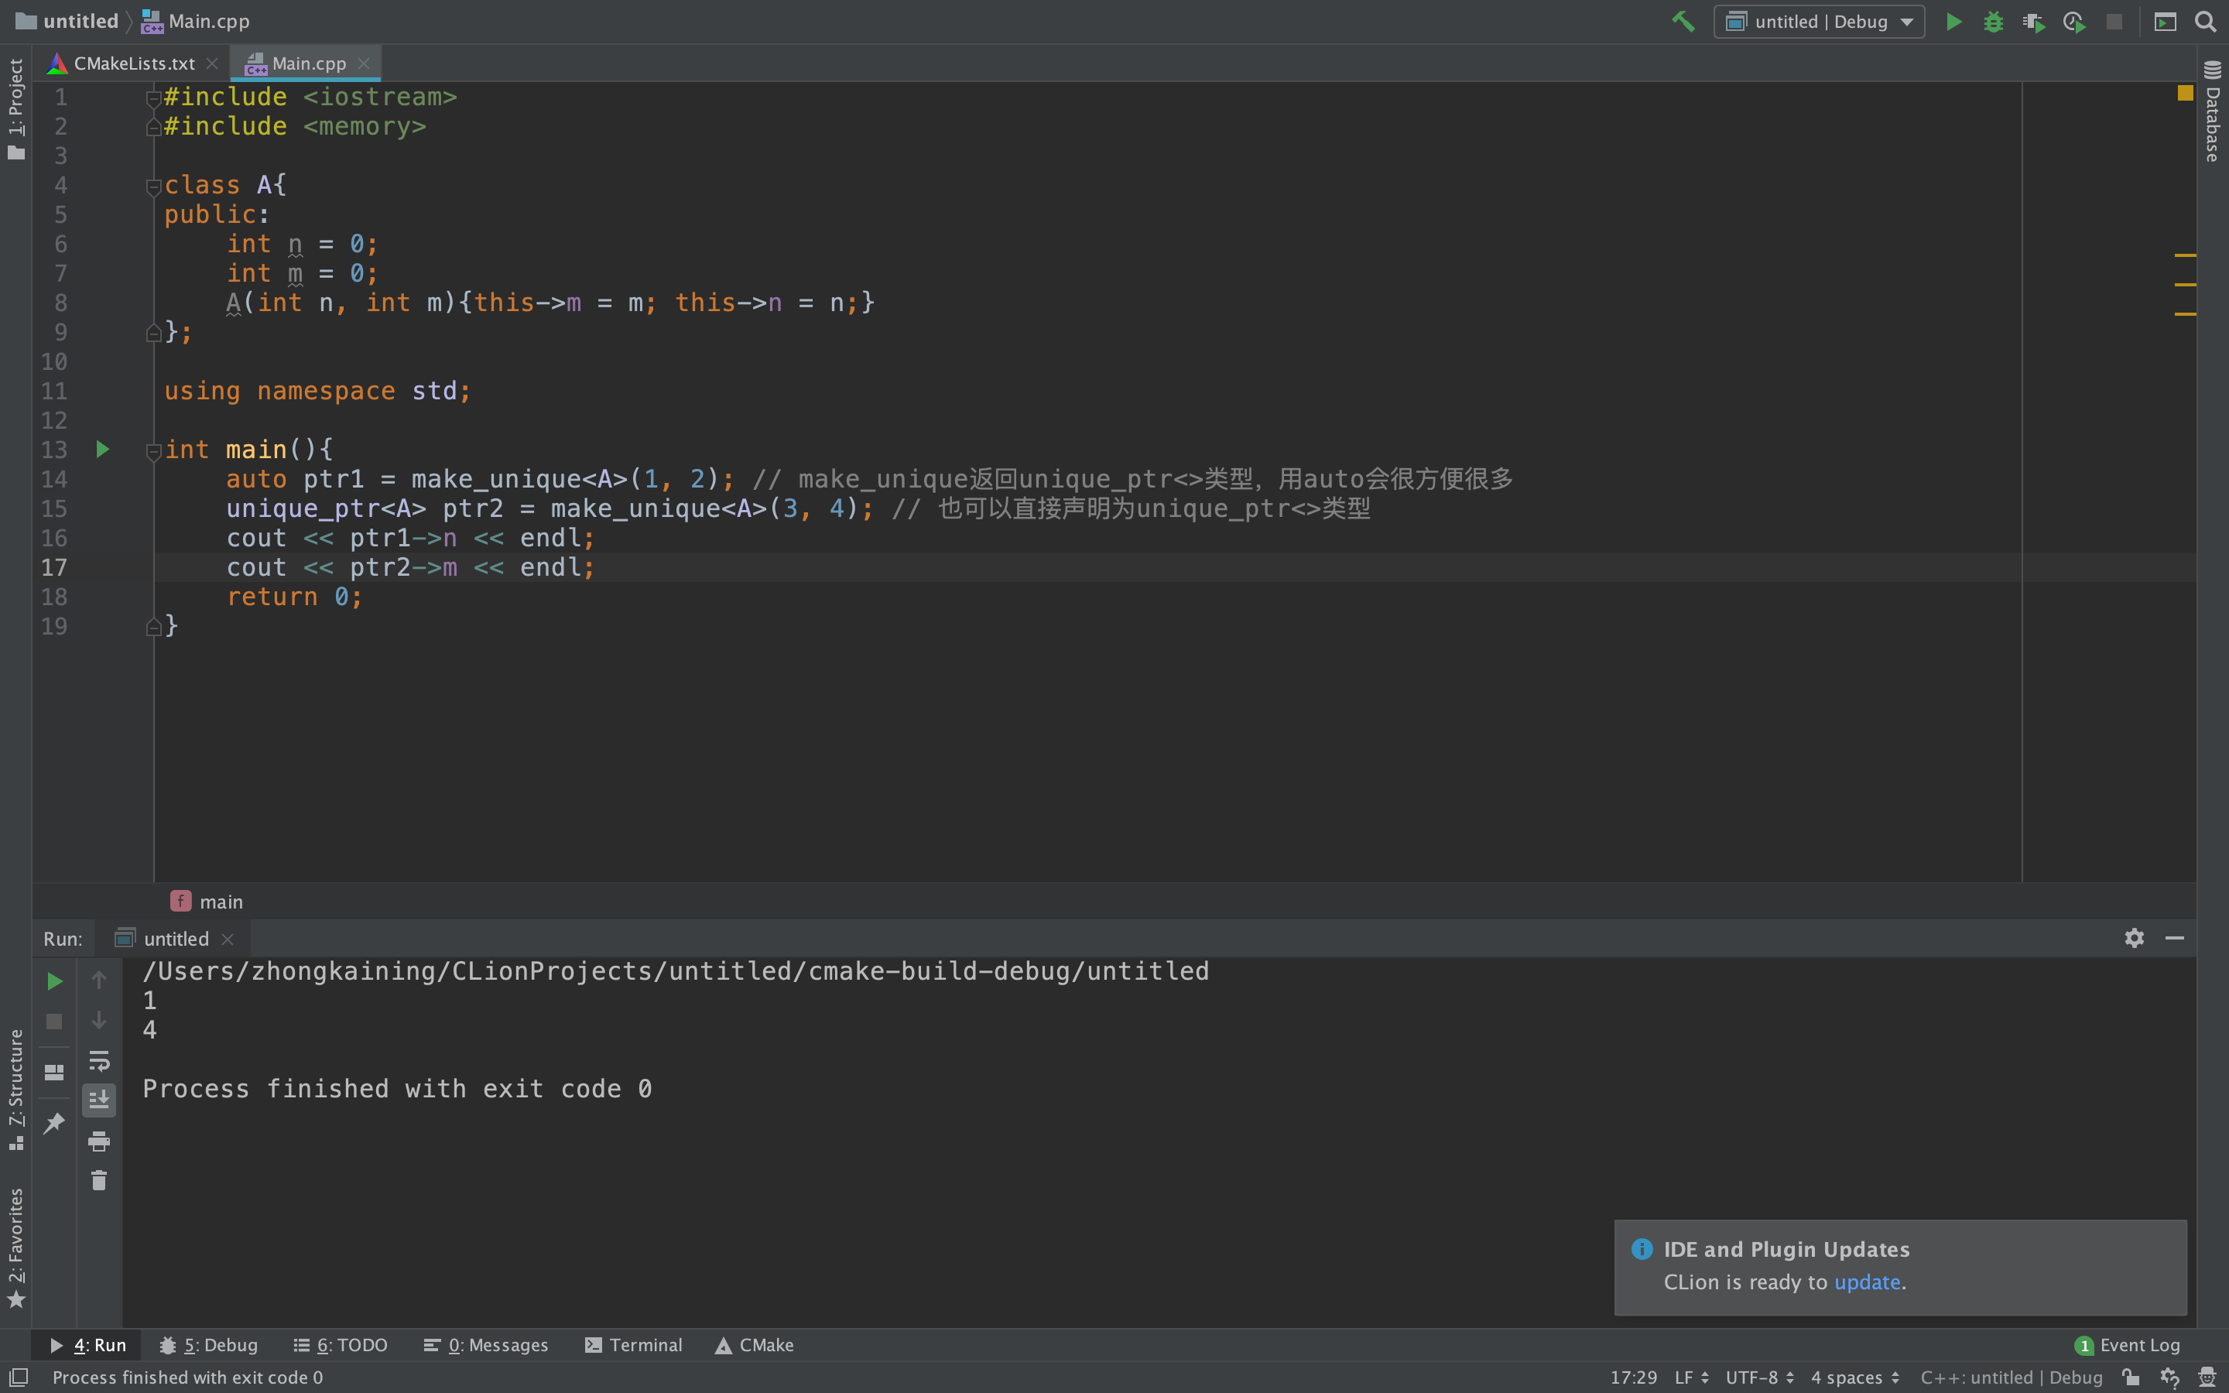Toggle the Favorites tool window
2229x1393 pixels.
tap(15, 1248)
